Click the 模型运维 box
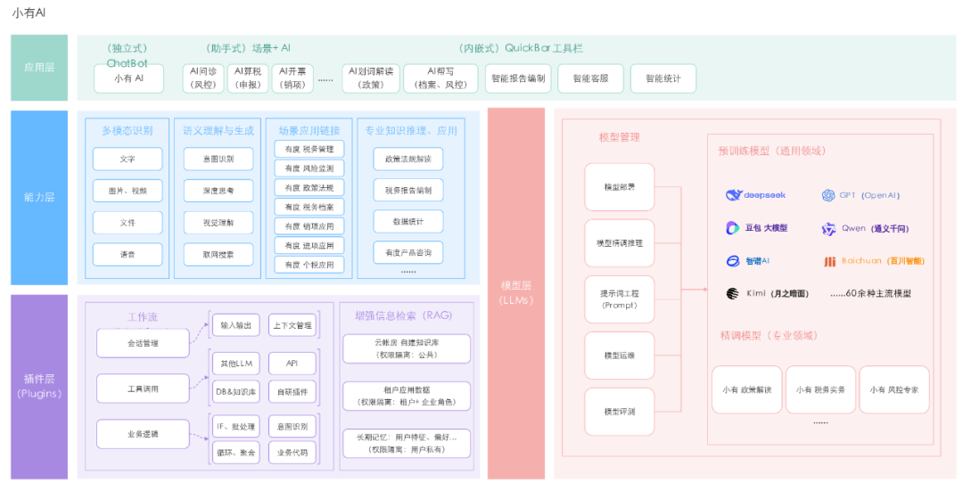Image resolution: width=963 pixels, height=491 pixels. click(619, 356)
